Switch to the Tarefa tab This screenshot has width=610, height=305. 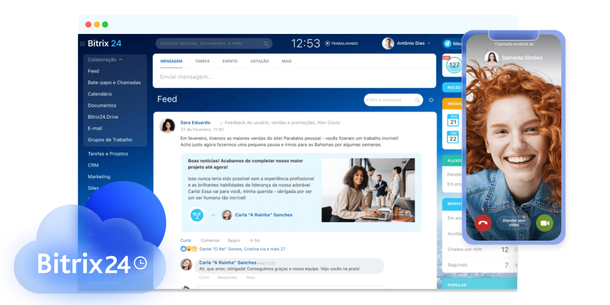(202, 61)
